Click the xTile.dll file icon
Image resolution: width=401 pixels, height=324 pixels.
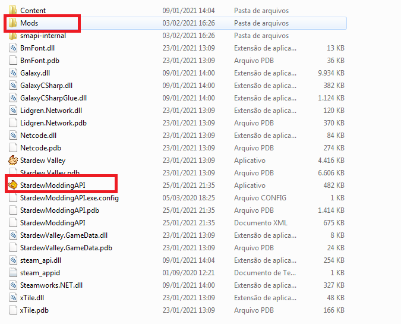(x=13, y=298)
